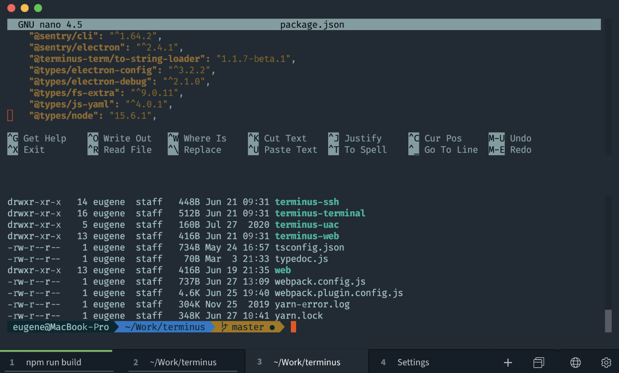Click the overlapping windows icon in tab bar
This screenshot has height=373, width=619.
[x=539, y=362]
